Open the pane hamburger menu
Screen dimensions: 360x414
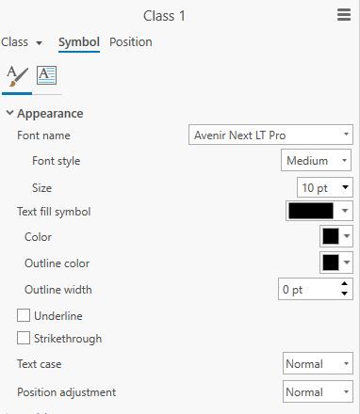[344, 15]
